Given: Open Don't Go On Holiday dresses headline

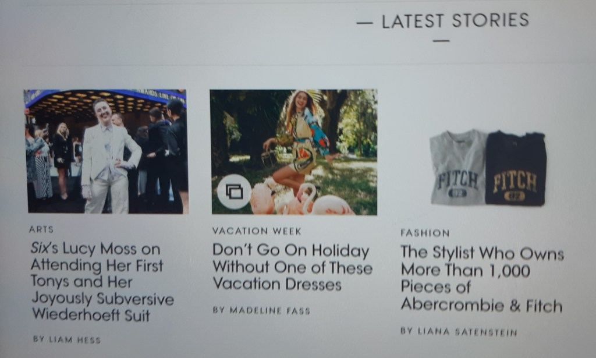Looking at the screenshot, I should click(x=292, y=267).
